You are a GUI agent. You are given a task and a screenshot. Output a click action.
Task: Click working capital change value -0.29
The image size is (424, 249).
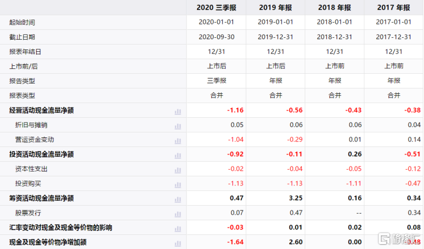coord(295,140)
